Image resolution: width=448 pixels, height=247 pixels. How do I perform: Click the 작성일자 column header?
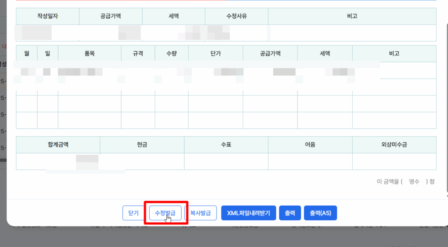pos(48,16)
